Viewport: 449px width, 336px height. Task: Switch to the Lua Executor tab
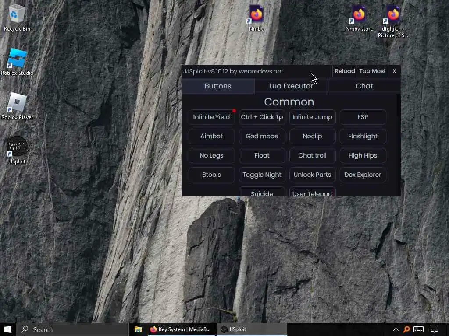291,86
